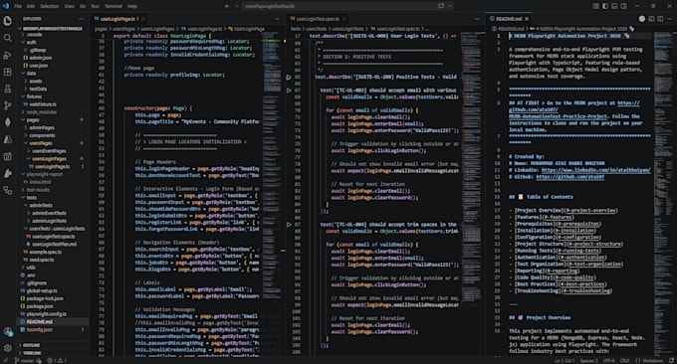Open tsconfig.json in the Explorer
Image resolution: width=677 pixels, height=364 pixels.
pos(39,329)
